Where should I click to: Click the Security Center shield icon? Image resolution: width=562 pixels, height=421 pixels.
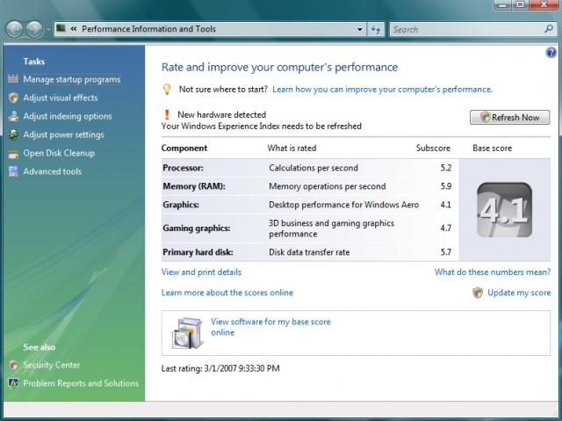[x=13, y=365]
